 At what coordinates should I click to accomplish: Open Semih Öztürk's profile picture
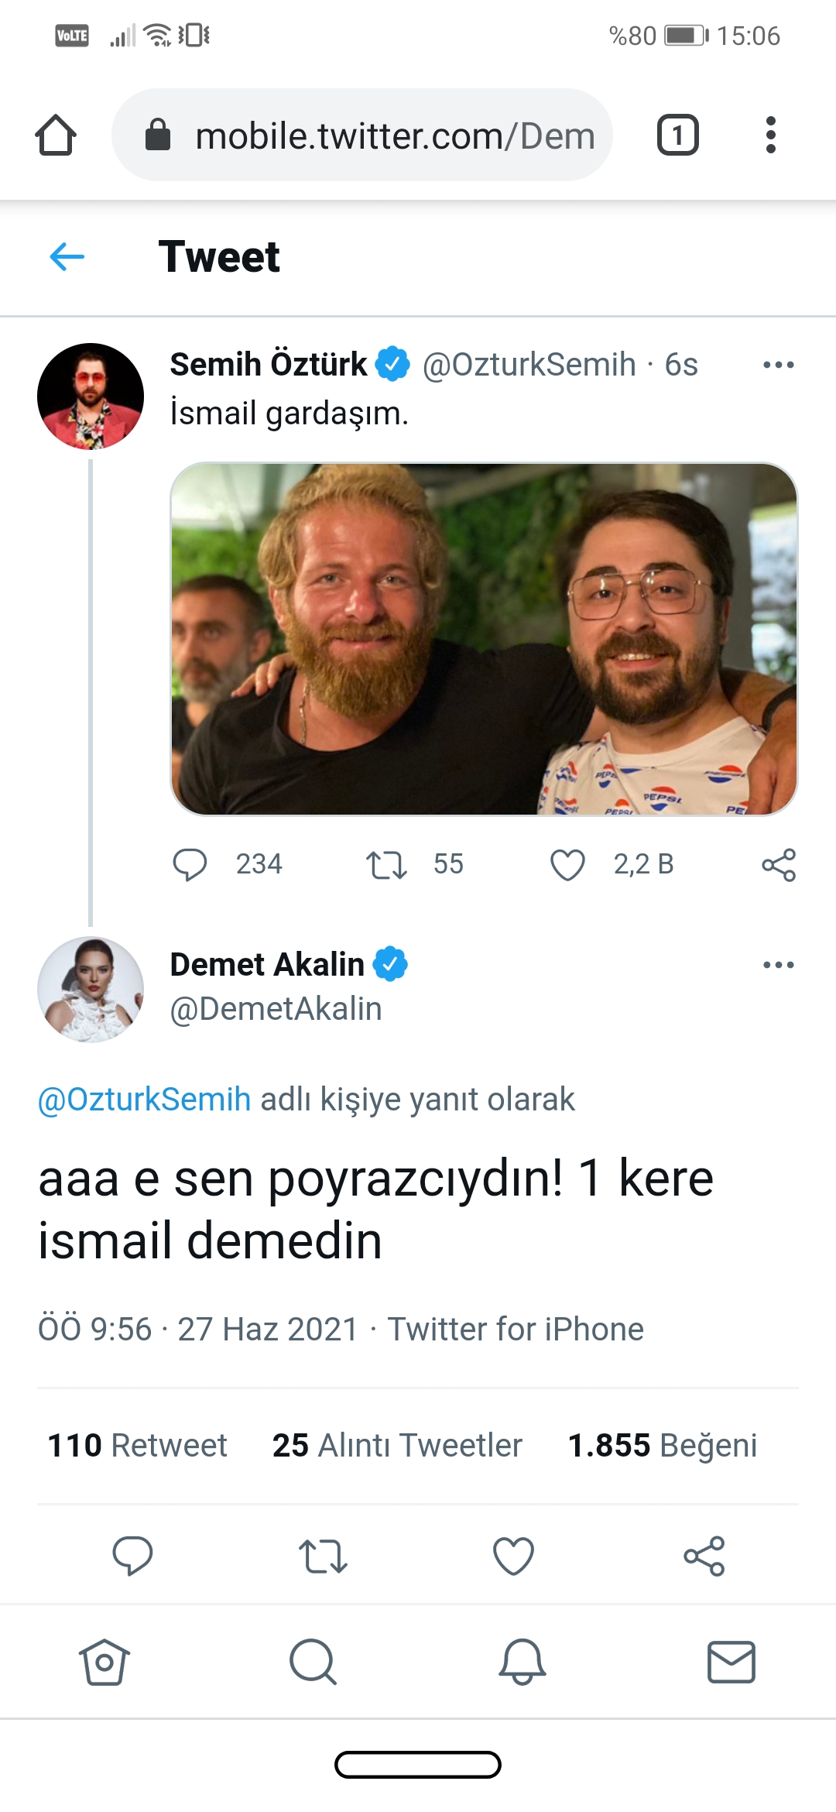click(91, 396)
